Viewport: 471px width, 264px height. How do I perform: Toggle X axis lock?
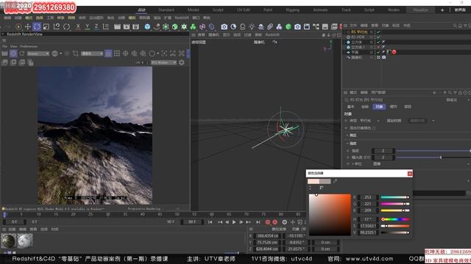point(78,26)
